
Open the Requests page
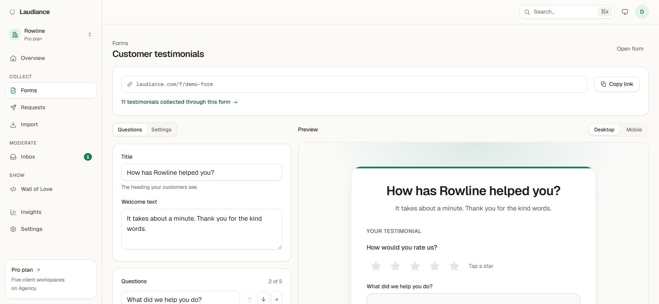(x=51, y=108)
